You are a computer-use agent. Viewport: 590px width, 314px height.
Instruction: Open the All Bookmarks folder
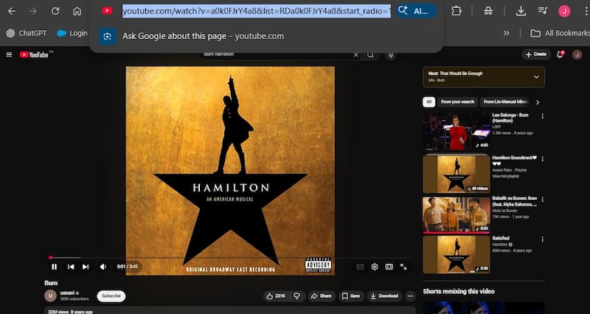tap(560, 33)
